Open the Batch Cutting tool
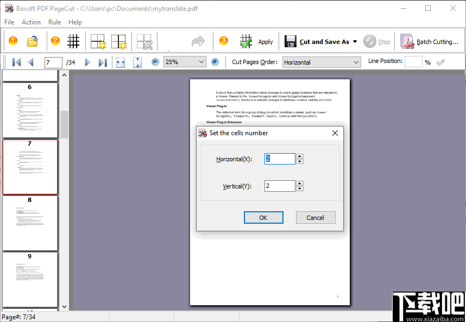This screenshot has height=322, width=466. click(x=430, y=41)
